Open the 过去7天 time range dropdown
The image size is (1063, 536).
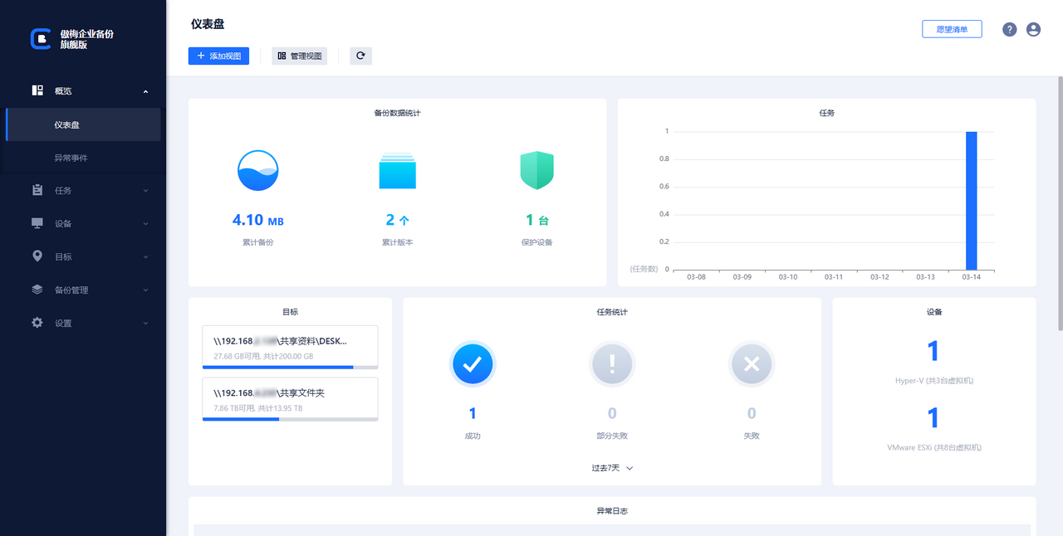(x=612, y=467)
